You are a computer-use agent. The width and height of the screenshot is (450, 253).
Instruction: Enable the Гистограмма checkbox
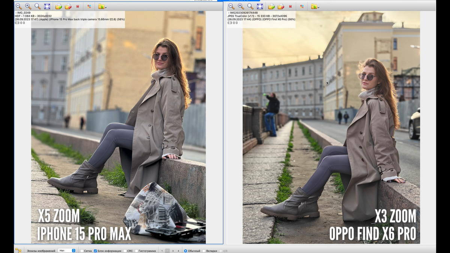coord(136,250)
